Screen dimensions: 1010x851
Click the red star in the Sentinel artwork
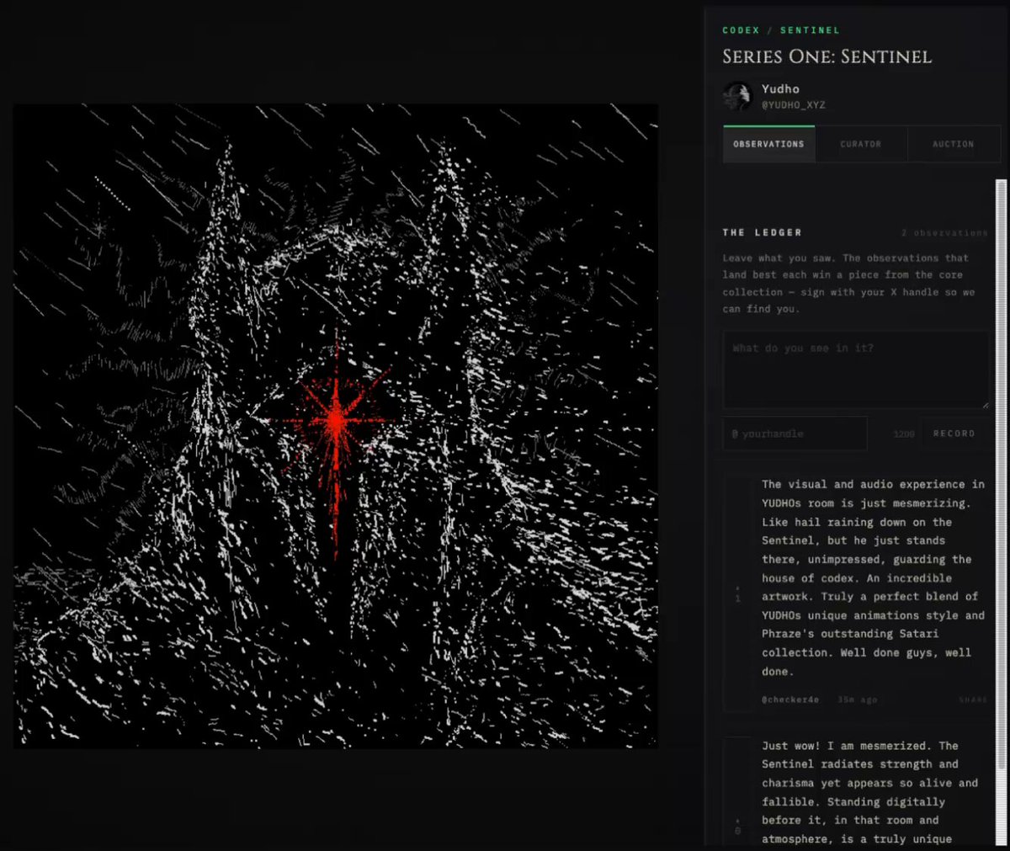click(x=336, y=421)
